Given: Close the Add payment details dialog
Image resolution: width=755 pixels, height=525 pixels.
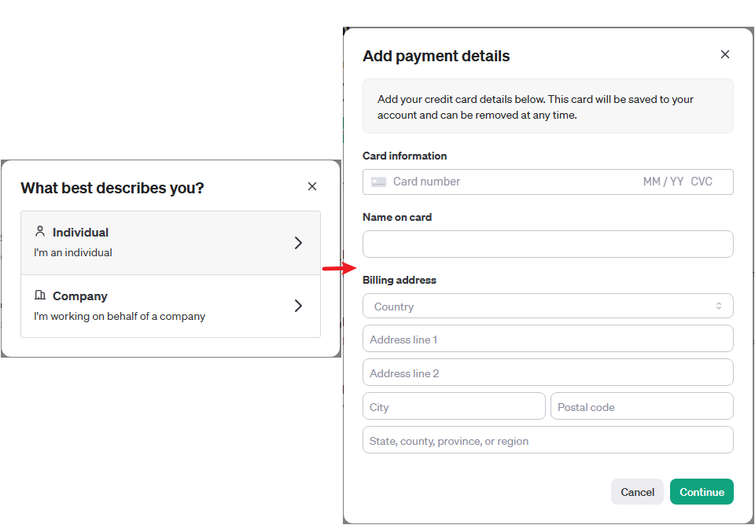Looking at the screenshot, I should coord(725,54).
